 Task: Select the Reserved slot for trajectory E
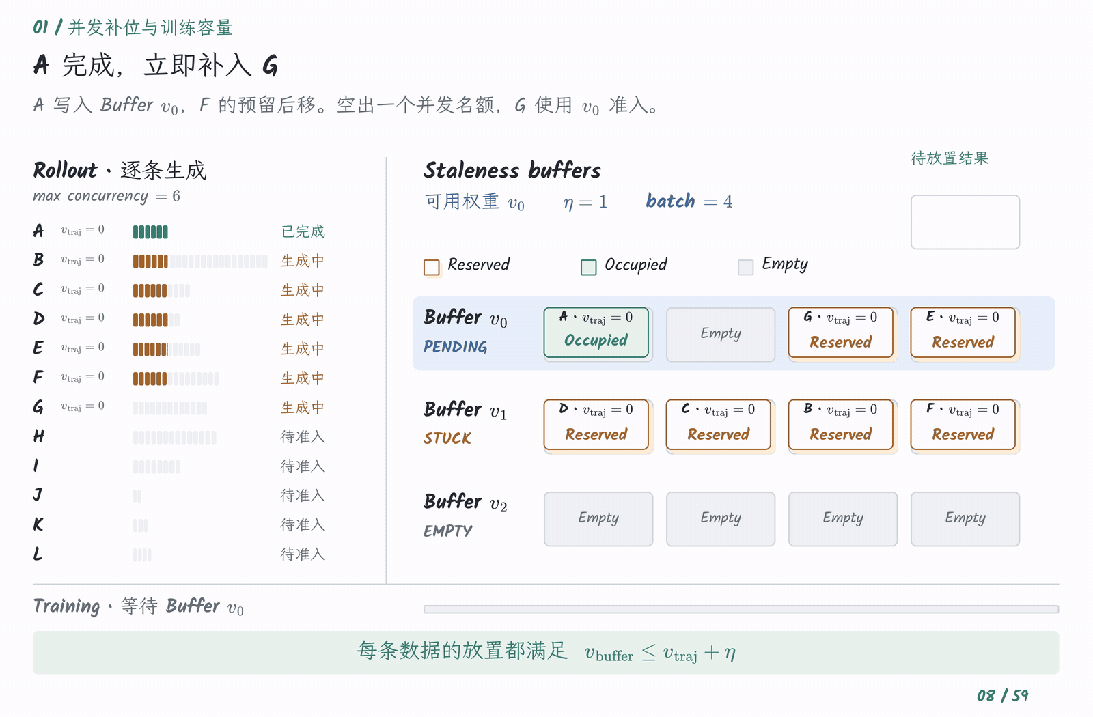point(963,333)
